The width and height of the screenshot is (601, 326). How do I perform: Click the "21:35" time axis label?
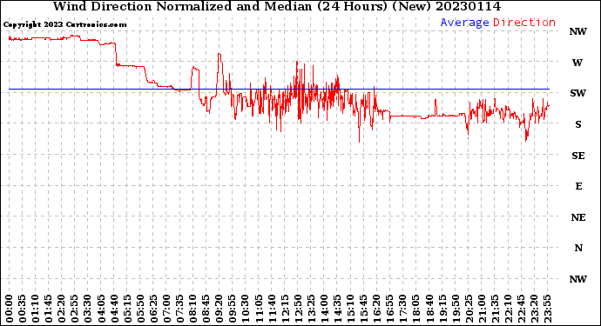[495, 309]
